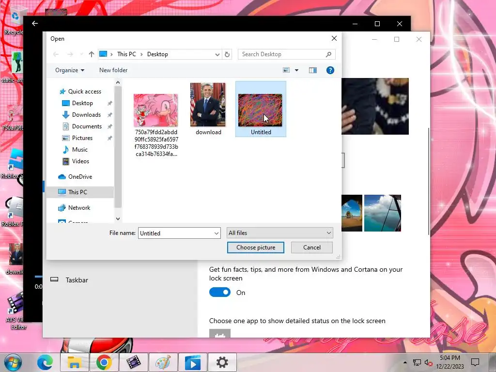Screen dimensions: 496x372
Task: Click the muted volume tray icon
Action: point(428,362)
